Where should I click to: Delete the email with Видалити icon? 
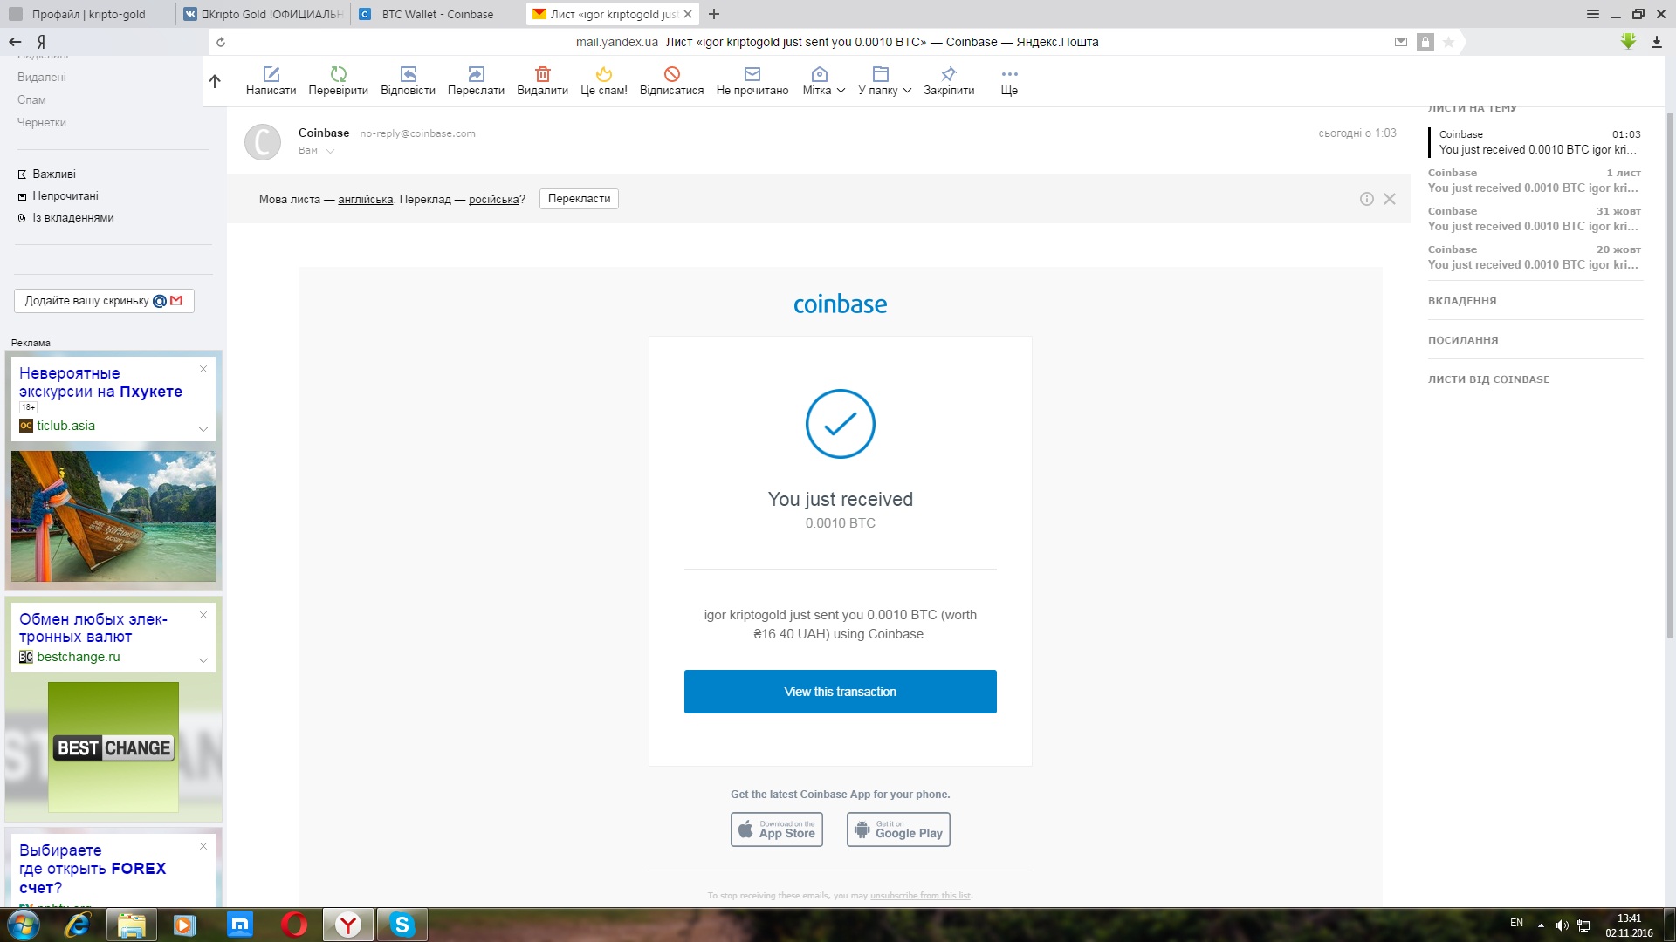(542, 75)
